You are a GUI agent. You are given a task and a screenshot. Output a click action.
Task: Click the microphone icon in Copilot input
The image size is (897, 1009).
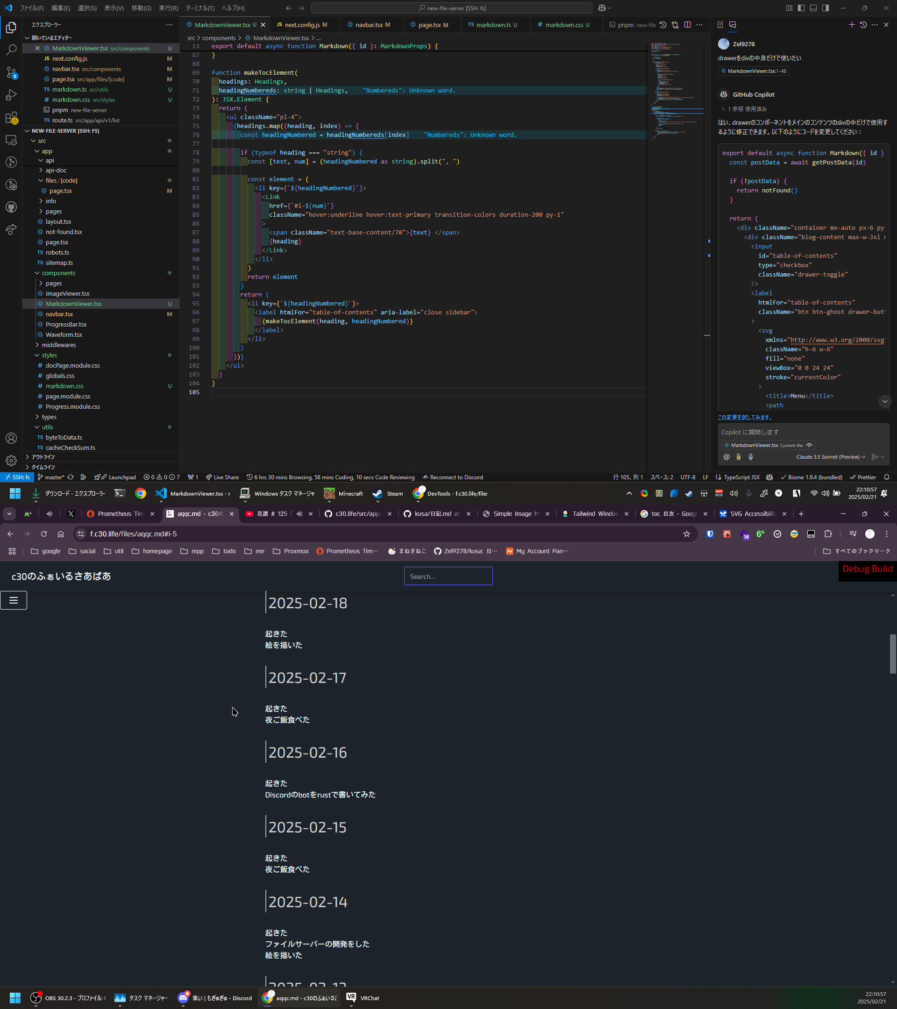[x=750, y=456]
